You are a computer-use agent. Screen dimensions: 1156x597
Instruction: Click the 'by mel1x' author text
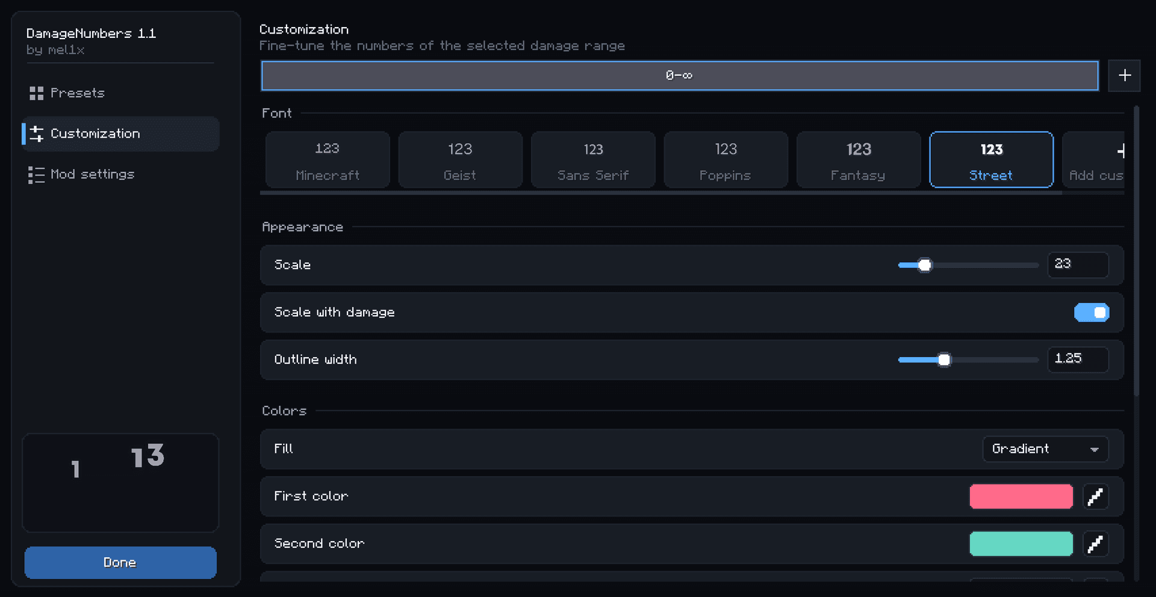(55, 50)
